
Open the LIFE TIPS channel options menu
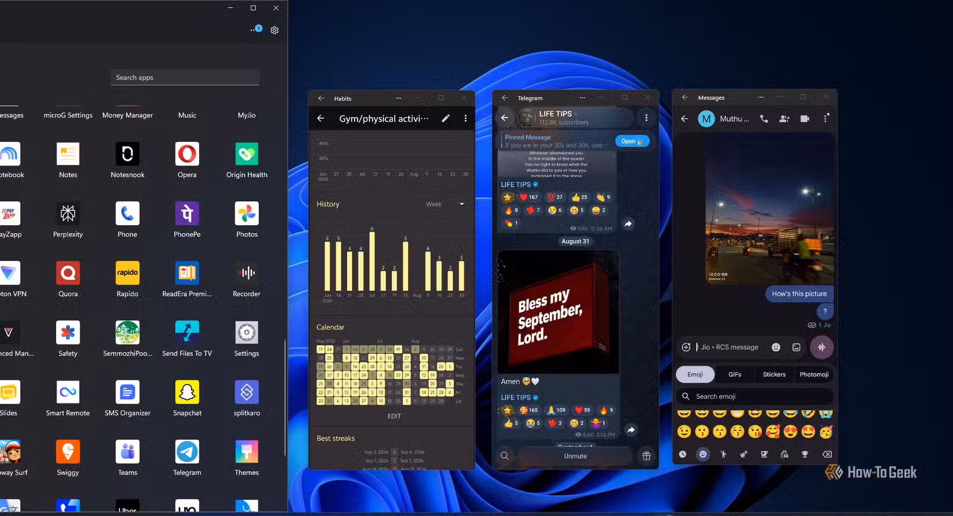pyautogui.click(x=646, y=118)
